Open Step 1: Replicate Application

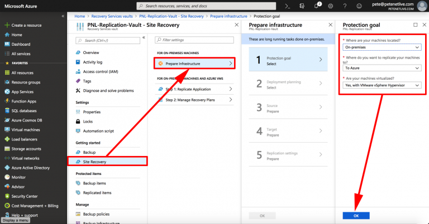pyautogui.click(x=194, y=89)
